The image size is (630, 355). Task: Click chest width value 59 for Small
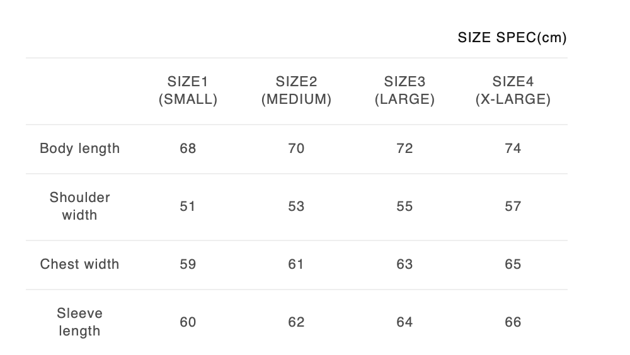point(188,264)
